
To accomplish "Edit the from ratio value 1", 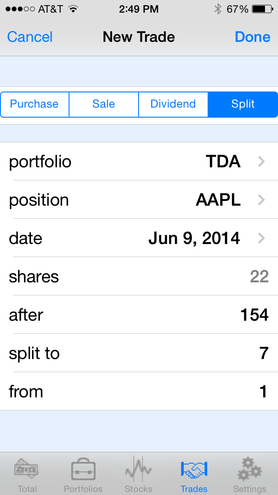I will [x=263, y=392].
